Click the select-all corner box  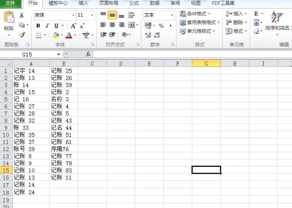tap(6, 64)
